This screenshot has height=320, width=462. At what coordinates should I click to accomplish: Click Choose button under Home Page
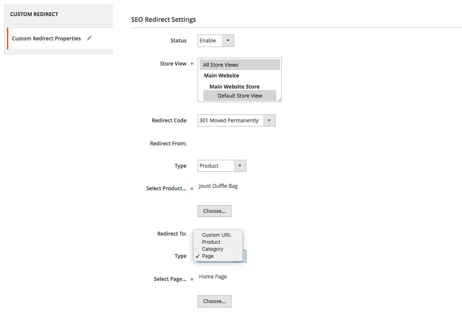point(214,301)
